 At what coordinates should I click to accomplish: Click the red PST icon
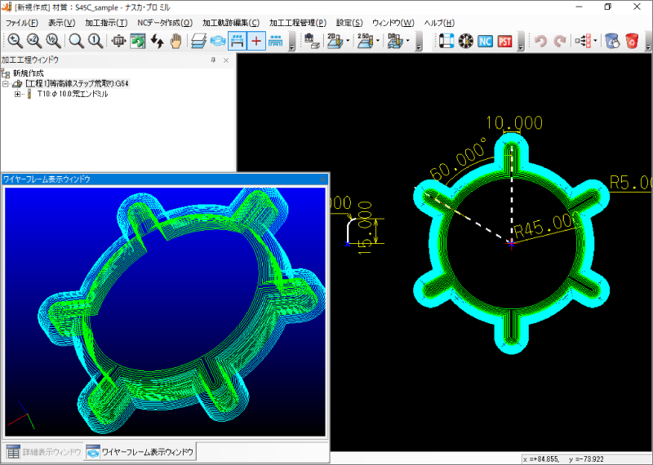click(x=504, y=41)
